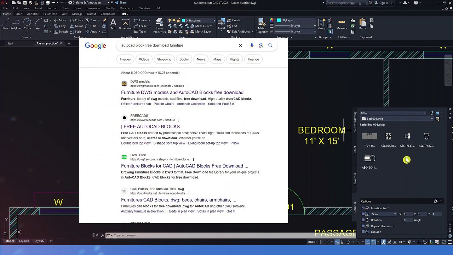
Task: Select the Polyline tool
Action: tap(16, 24)
